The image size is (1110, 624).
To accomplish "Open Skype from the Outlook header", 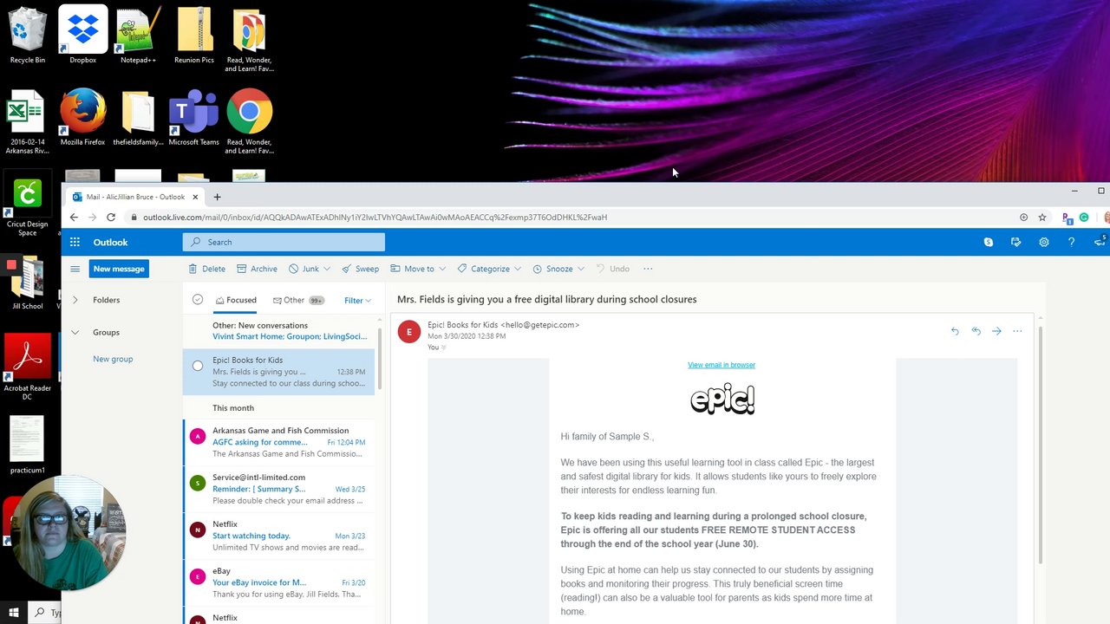I will pyautogui.click(x=989, y=243).
